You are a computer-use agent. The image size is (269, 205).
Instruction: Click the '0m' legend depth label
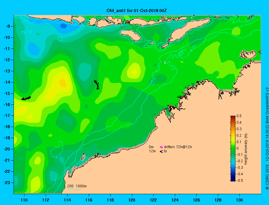coord(151,147)
